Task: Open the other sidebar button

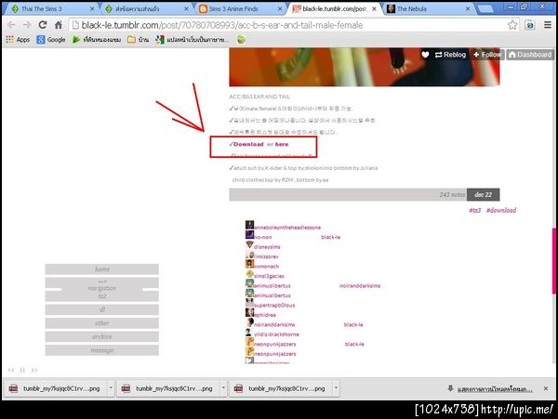Action: pos(101,323)
